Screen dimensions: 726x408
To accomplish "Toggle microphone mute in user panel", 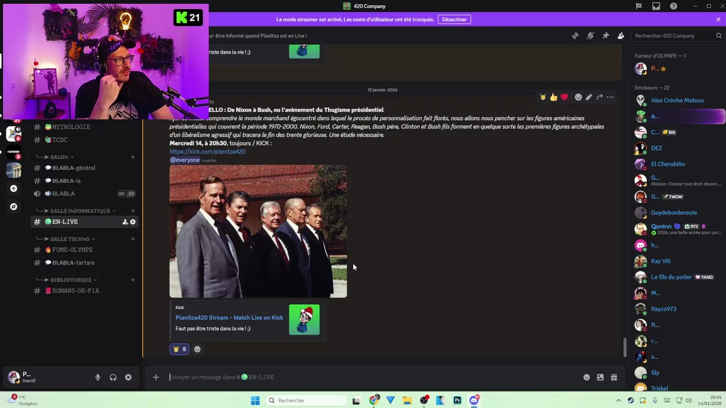I will click(x=98, y=377).
